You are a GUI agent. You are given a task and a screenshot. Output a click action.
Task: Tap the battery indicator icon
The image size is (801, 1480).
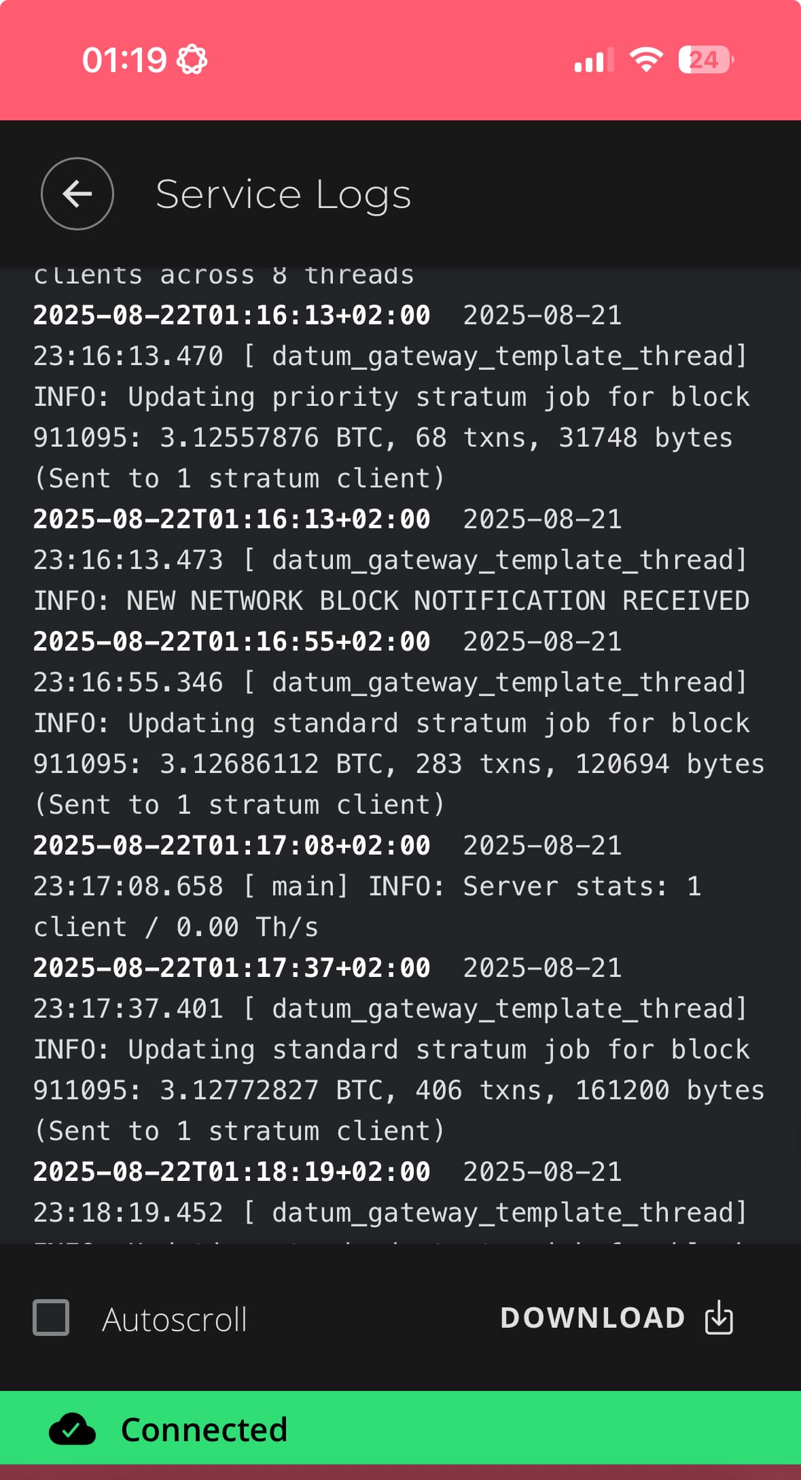pos(706,60)
